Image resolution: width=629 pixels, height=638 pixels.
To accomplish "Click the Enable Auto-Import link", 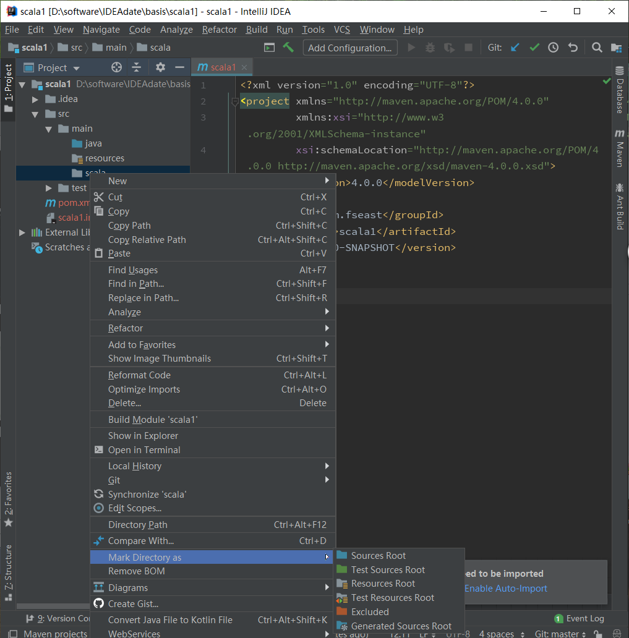I will point(506,589).
